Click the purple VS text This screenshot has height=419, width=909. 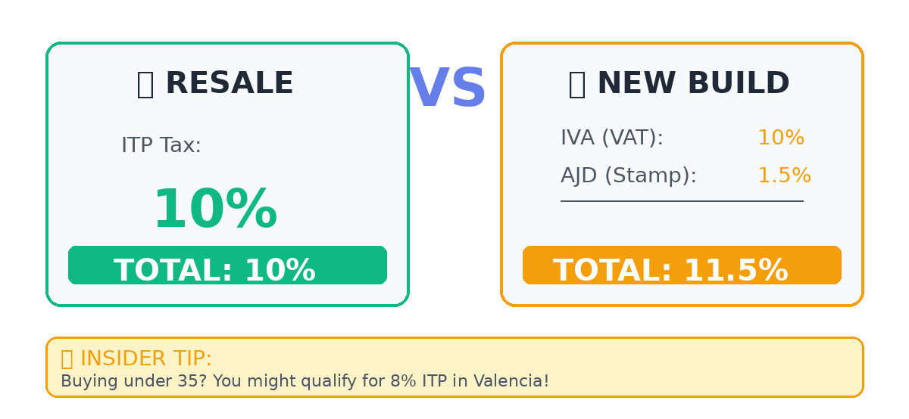(447, 89)
